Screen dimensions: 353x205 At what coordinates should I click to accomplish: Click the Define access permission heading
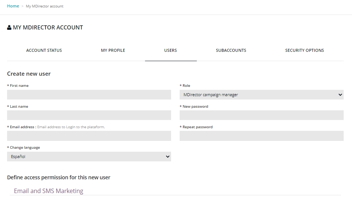pyautogui.click(x=59, y=177)
